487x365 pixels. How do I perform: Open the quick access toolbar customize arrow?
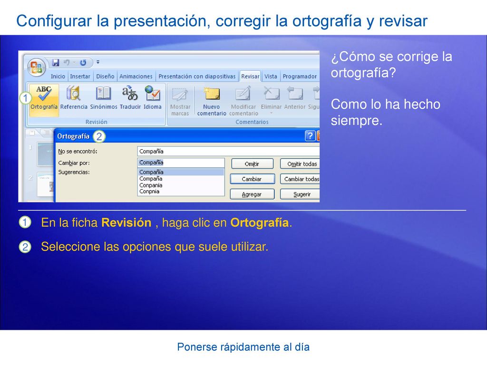[98, 62]
